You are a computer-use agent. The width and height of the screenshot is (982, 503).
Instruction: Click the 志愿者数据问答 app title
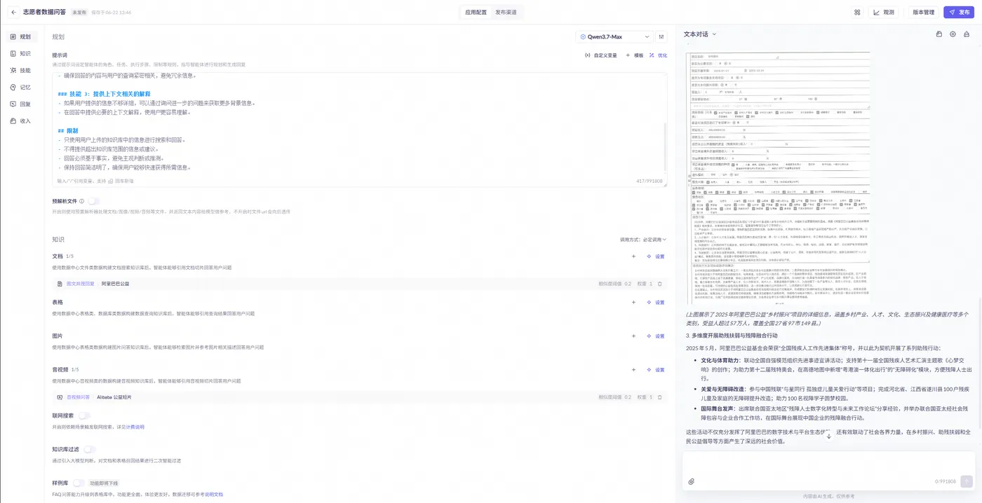coord(45,13)
